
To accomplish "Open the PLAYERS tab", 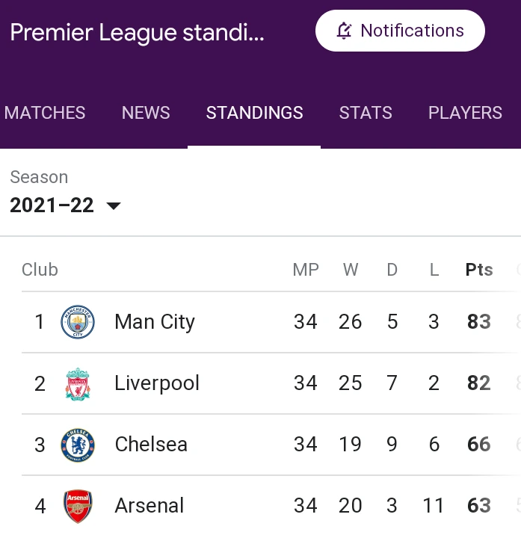I will 465,113.
